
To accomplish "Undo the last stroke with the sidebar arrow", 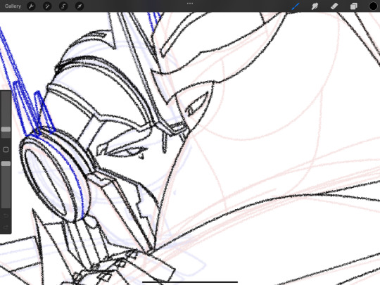I will coord(6,215).
